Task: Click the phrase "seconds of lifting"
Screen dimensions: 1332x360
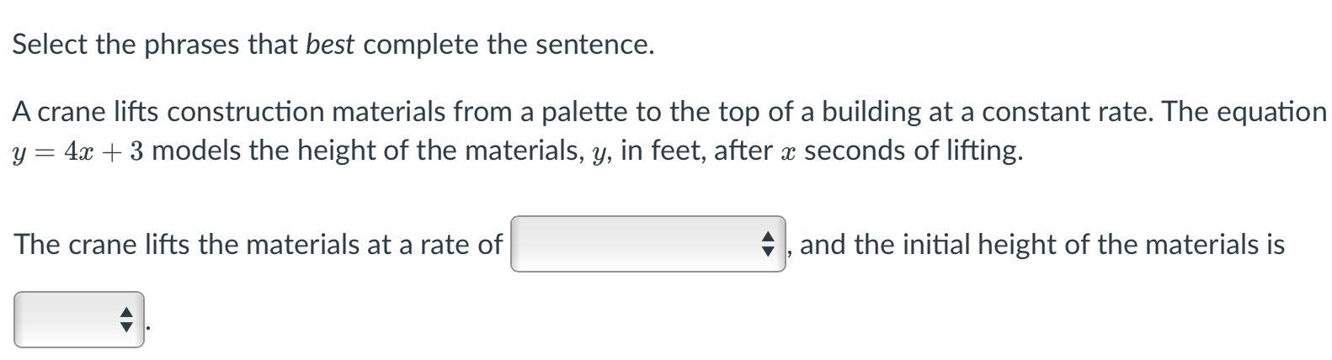Action: (913, 151)
